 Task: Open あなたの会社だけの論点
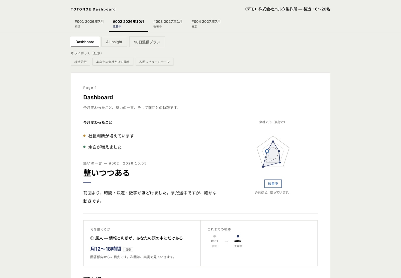(x=113, y=62)
